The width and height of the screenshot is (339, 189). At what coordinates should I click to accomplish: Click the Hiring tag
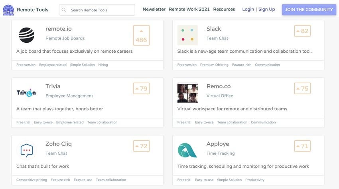point(103,65)
